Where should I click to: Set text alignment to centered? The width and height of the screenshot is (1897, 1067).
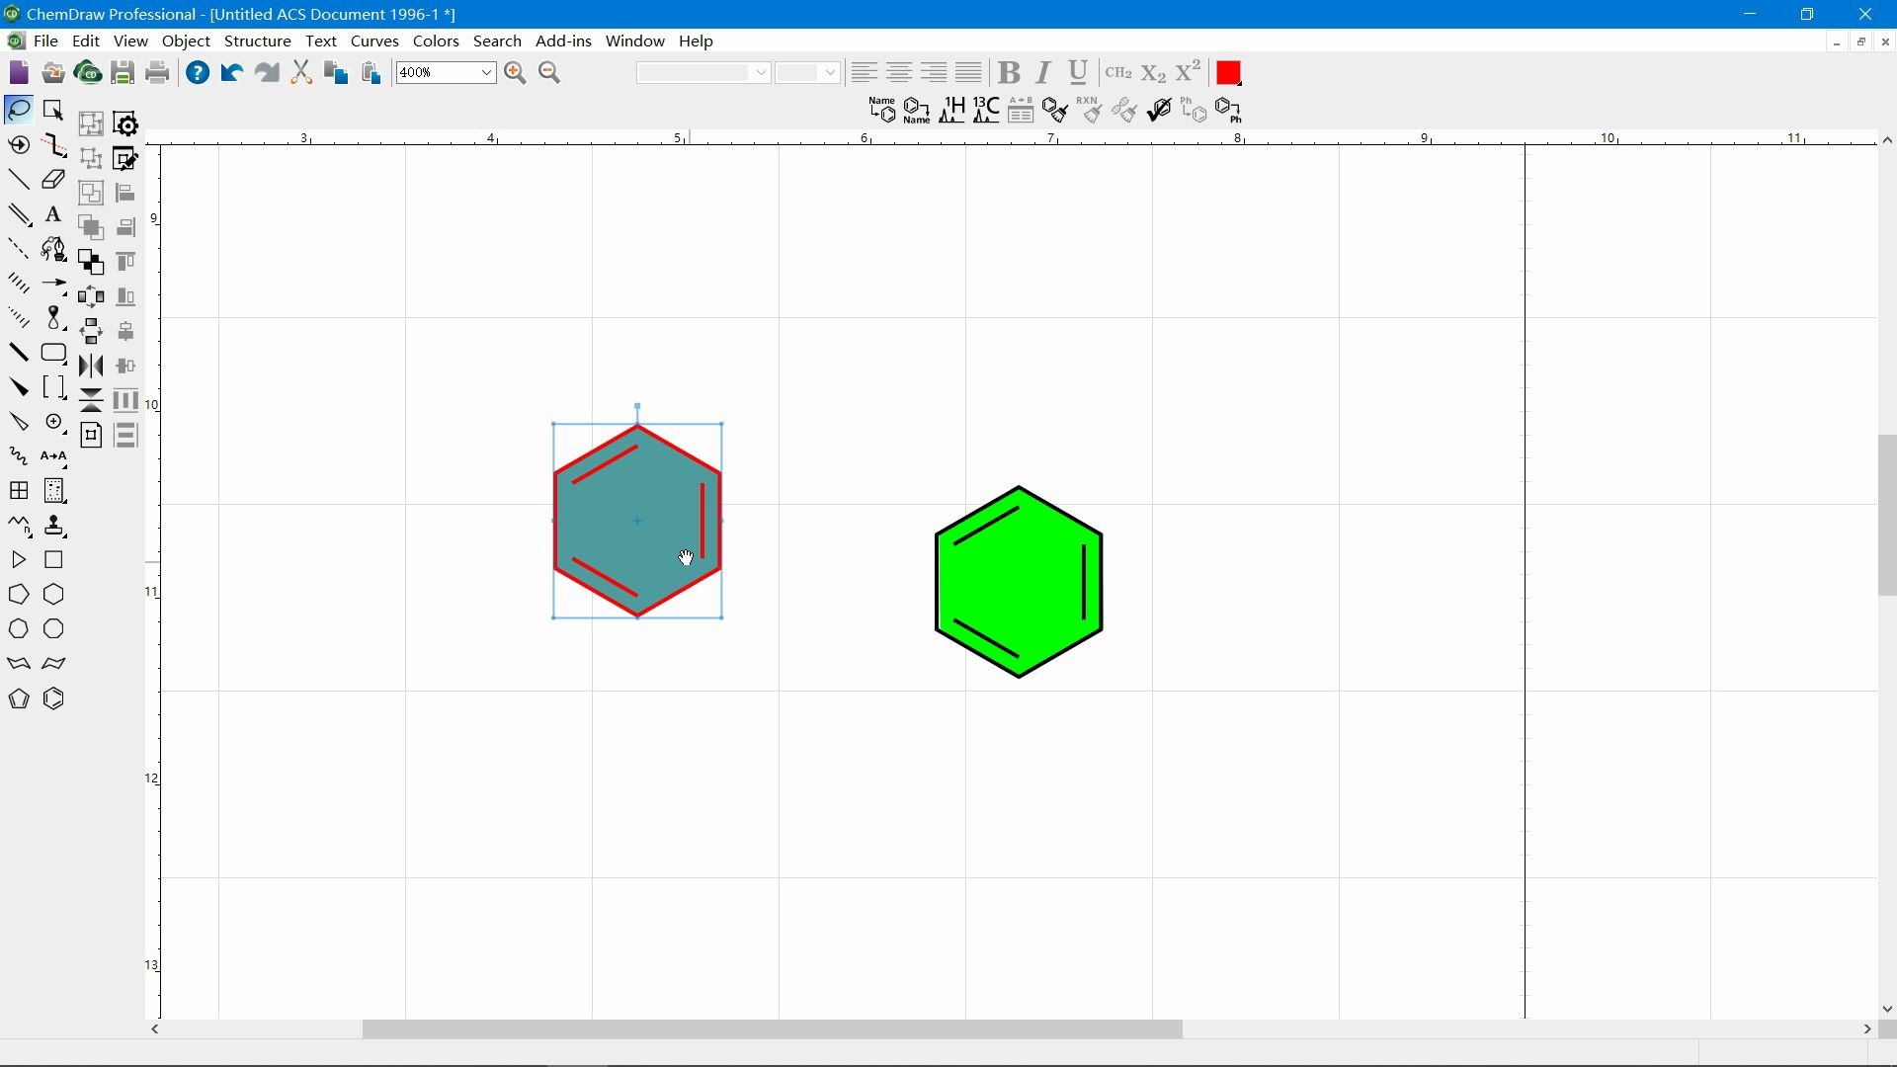pyautogui.click(x=899, y=73)
